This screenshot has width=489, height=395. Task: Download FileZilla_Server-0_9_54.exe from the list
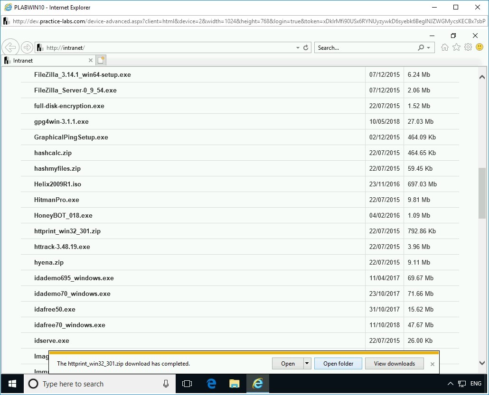click(x=75, y=90)
